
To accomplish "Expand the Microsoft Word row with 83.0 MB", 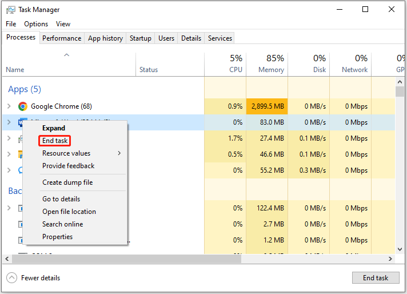I will 9,122.
